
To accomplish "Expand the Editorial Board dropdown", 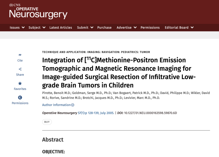I will tap(179, 27).
